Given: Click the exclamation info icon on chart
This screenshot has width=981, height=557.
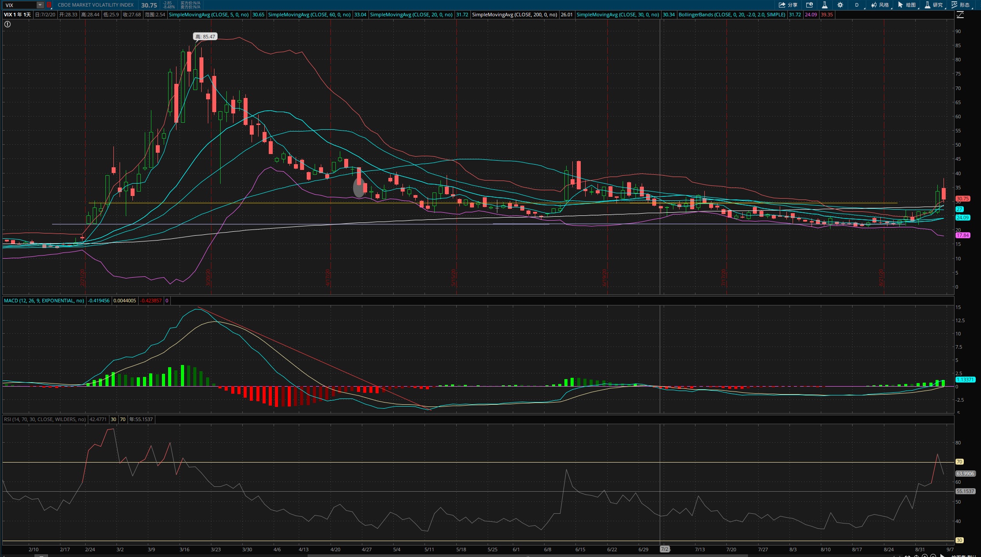Looking at the screenshot, I should [8, 24].
